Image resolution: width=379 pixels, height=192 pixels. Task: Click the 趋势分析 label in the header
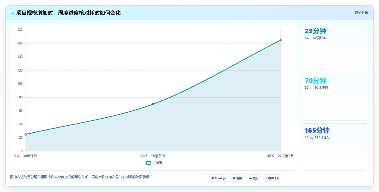pyautogui.click(x=361, y=12)
